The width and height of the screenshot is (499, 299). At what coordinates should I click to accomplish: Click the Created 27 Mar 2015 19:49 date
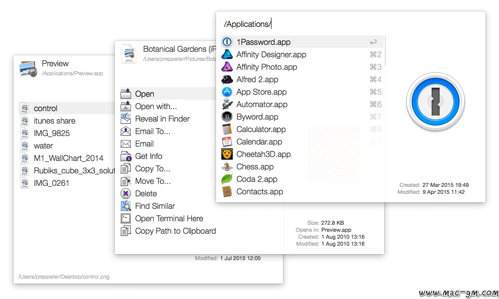pyautogui.click(x=446, y=185)
